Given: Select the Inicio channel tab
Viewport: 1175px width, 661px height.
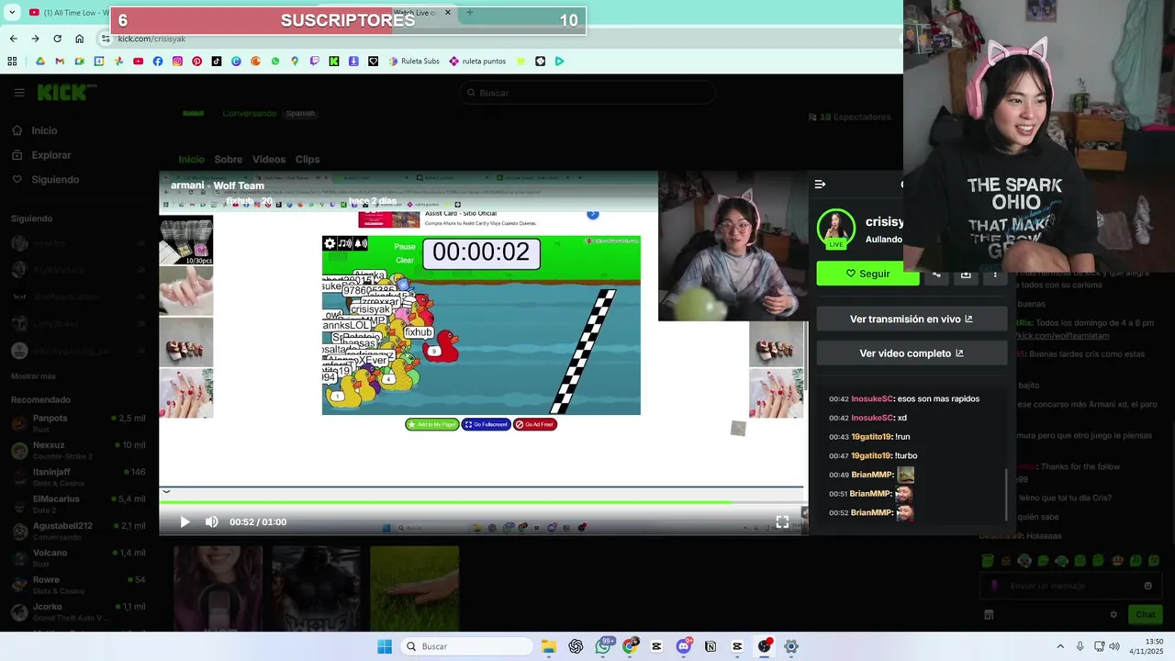Looking at the screenshot, I should 191,160.
